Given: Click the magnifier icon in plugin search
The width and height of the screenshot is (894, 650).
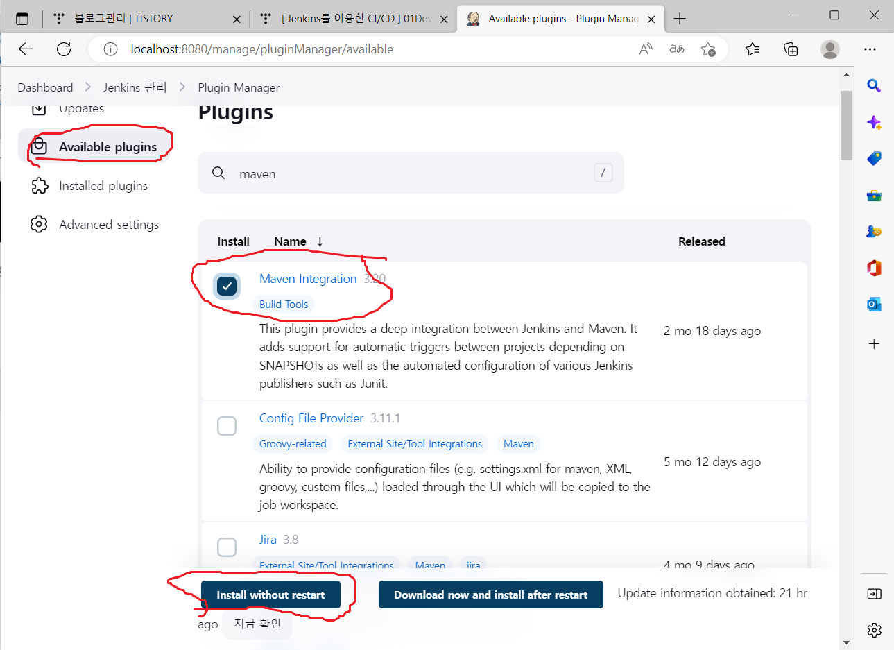Looking at the screenshot, I should tap(218, 173).
